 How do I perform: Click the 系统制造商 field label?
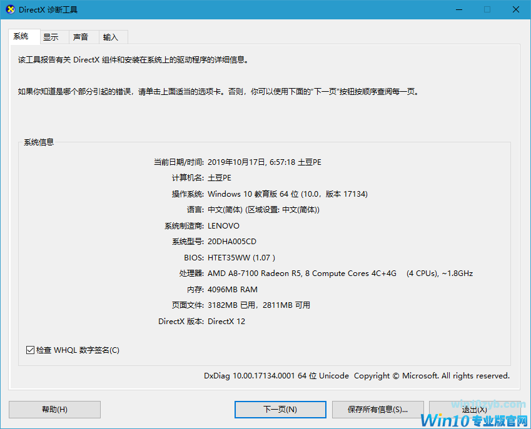[x=184, y=226]
